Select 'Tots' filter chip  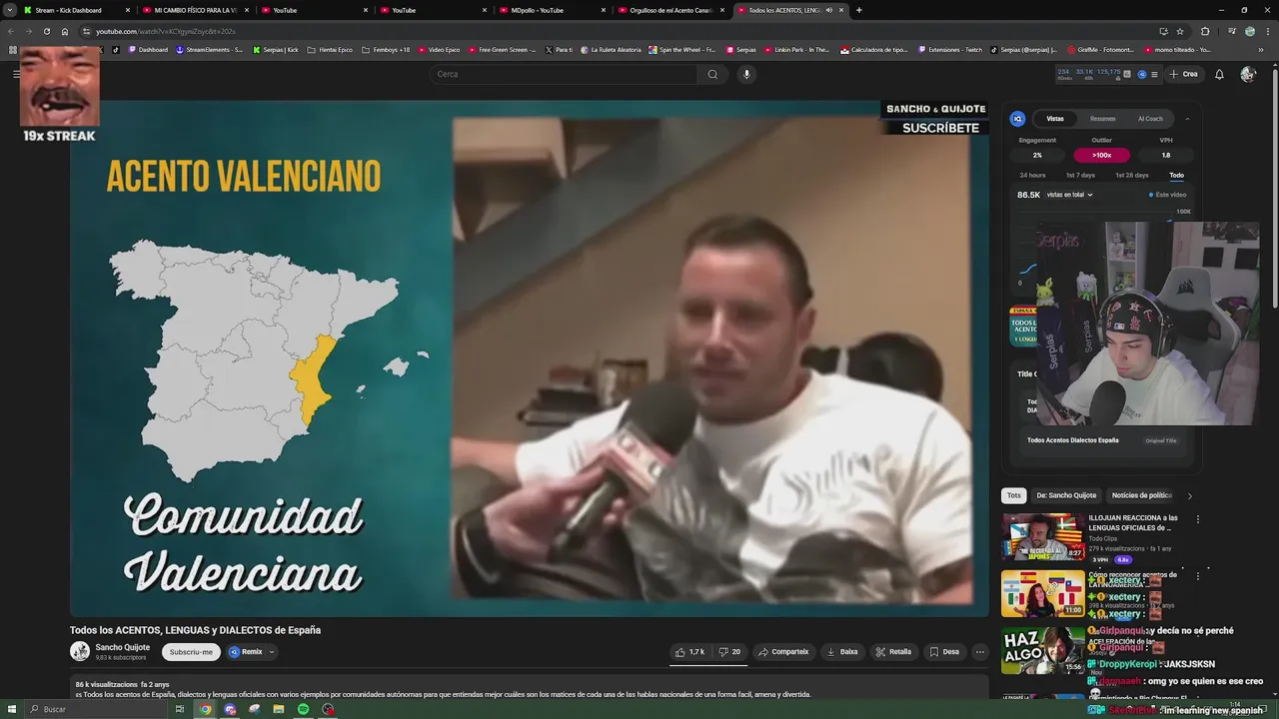pos(1014,495)
